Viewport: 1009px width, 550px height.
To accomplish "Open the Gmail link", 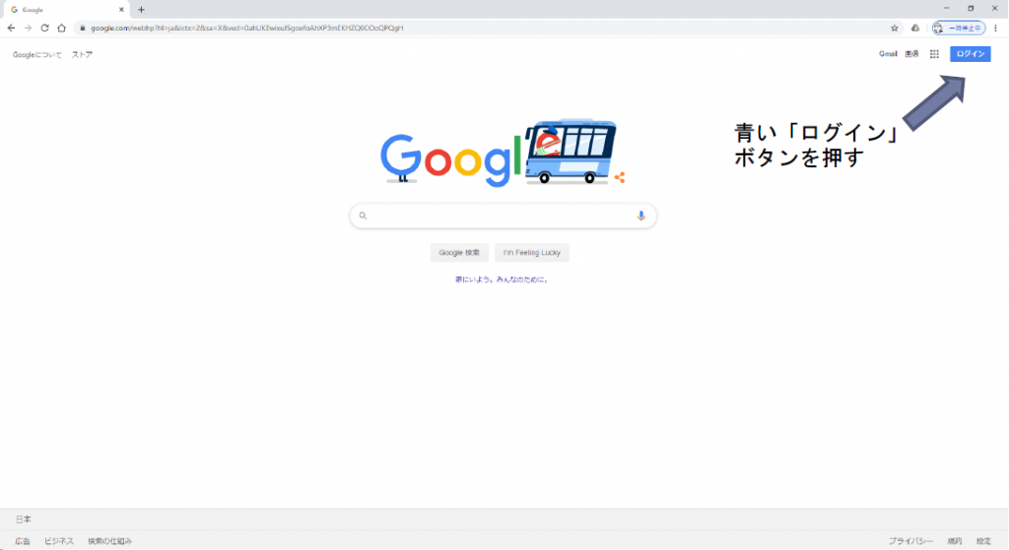I will [888, 54].
